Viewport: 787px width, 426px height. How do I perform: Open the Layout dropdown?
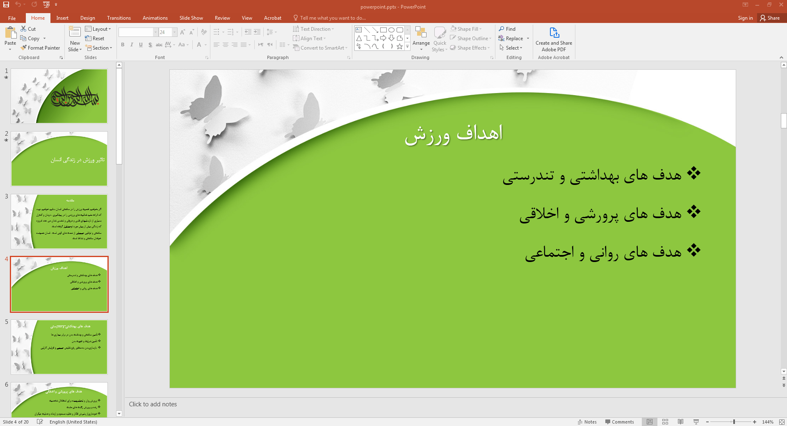(98, 29)
